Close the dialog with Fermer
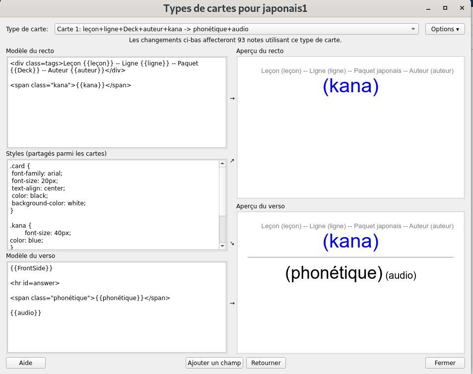 coord(445,363)
